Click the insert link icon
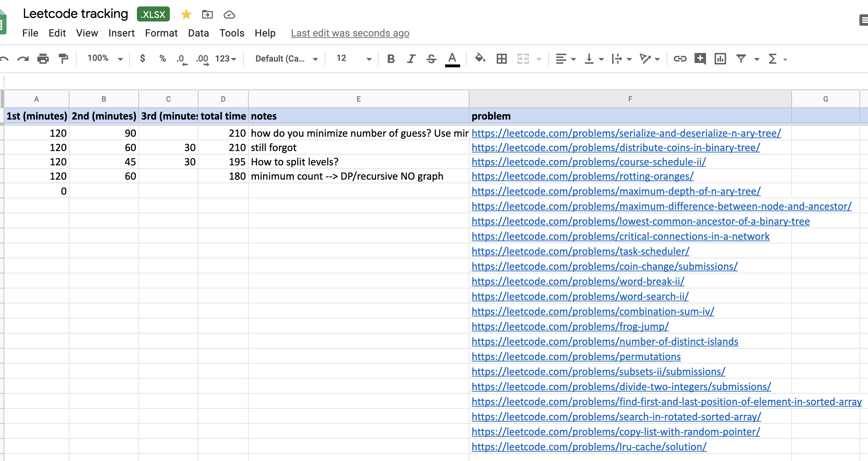Viewport: 868px width, 461px height. [x=679, y=58]
